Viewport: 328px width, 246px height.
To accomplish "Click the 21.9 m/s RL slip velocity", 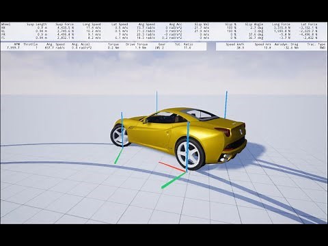I will [202, 31].
